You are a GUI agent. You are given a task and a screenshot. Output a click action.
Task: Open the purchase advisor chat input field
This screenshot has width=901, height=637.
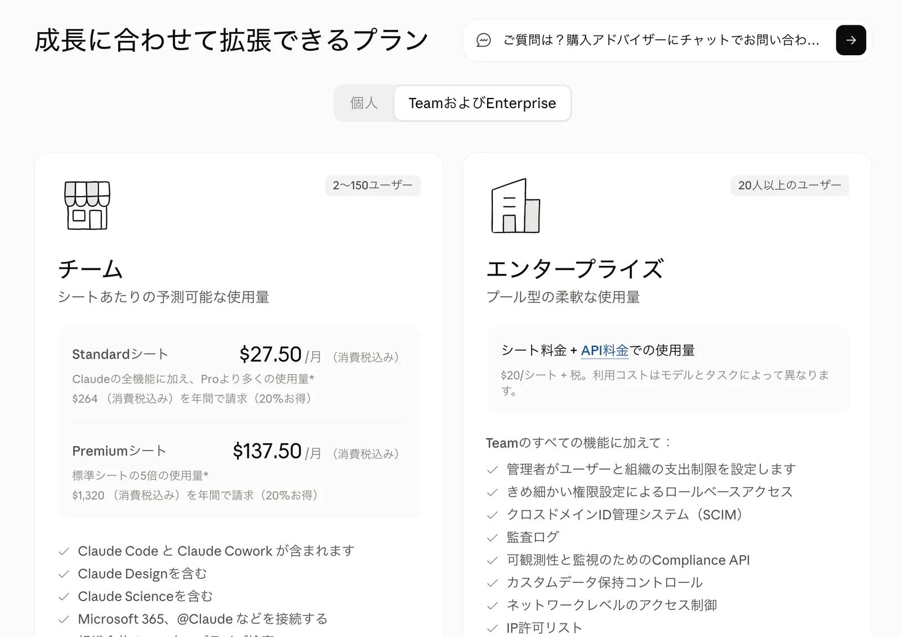pyautogui.click(x=662, y=40)
